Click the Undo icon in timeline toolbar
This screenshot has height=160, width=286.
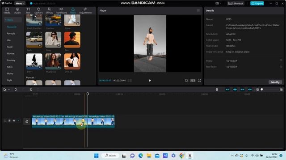click(x=16, y=89)
